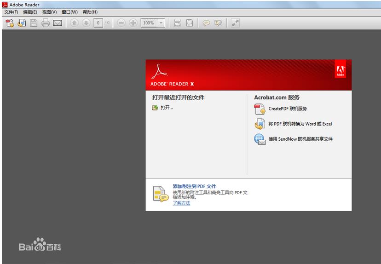Click the save file floppy disk icon
The height and width of the screenshot is (264, 381).
coord(34,23)
